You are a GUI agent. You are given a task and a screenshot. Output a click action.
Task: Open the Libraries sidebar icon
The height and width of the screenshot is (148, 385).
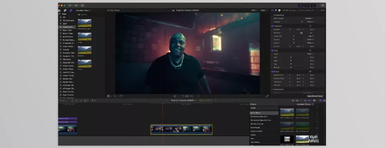coord(59,10)
